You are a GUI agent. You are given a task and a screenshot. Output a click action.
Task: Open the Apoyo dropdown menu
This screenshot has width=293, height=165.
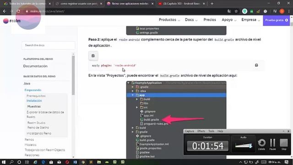(x=229, y=20)
